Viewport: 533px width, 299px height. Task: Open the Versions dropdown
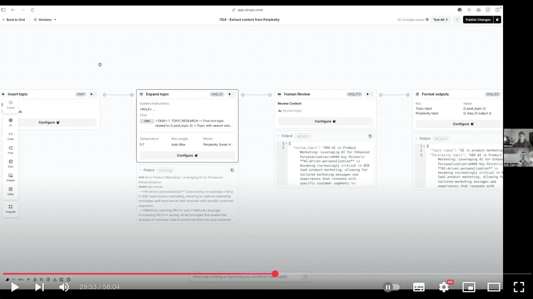pos(45,20)
